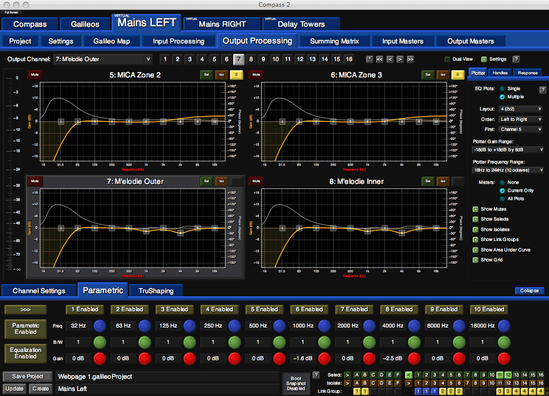Uncheck Show Area Under Curve

[x=475, y=250]
